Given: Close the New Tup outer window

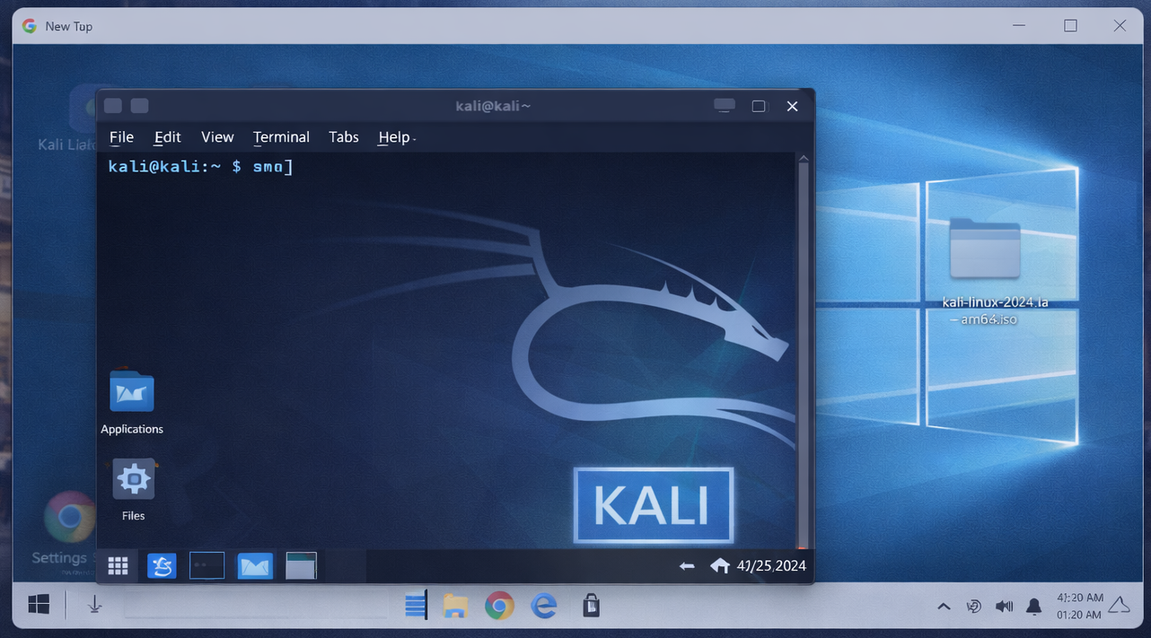Looking at the screenshot, I should [1120, 26].
